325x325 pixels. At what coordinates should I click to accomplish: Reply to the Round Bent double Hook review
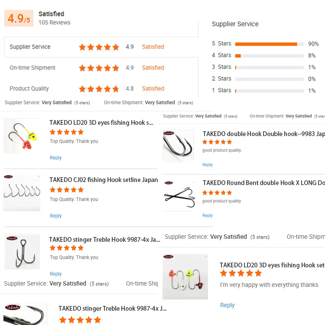208,215
